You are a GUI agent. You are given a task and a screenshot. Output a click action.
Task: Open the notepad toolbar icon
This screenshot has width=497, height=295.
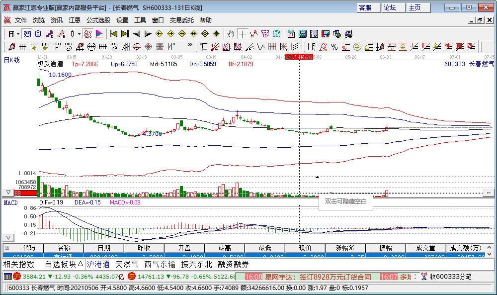[314, 34]
